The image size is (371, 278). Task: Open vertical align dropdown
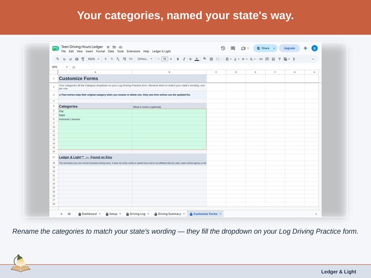tap(236, 59)
